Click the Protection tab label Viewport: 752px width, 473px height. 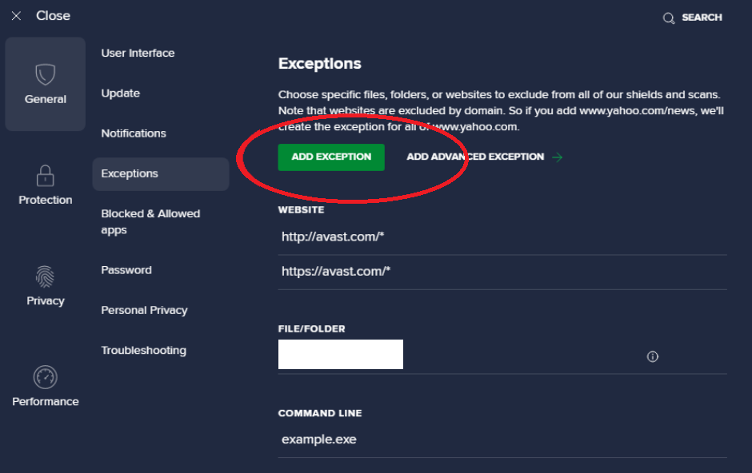[46, 200]
